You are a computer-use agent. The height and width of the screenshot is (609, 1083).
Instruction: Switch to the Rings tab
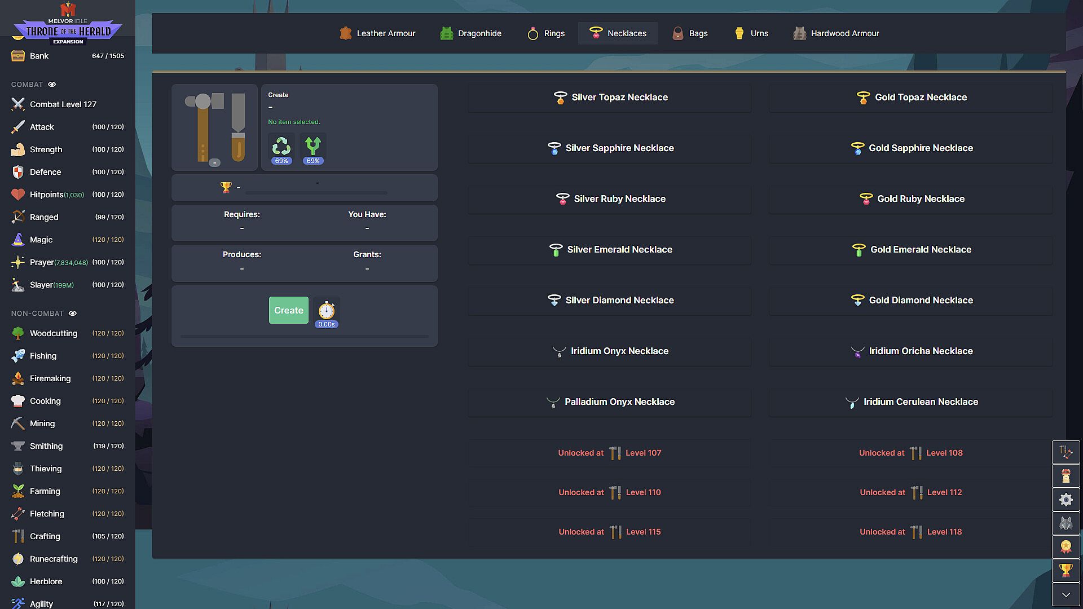pyautogui.click(x=545, y=33)
